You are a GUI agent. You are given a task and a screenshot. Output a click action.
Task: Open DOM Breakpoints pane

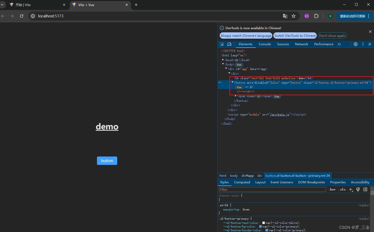click(311, 182)
